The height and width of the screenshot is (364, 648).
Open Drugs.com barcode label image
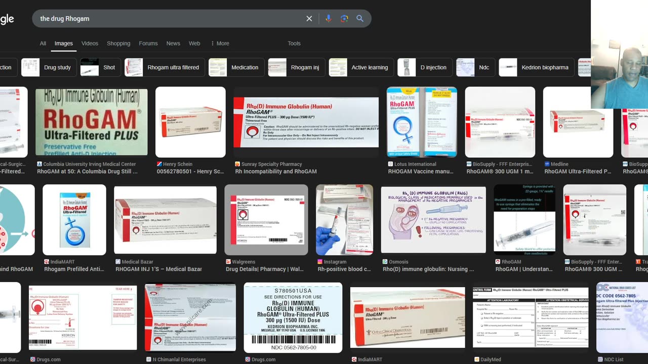click(x=293, y=317)
